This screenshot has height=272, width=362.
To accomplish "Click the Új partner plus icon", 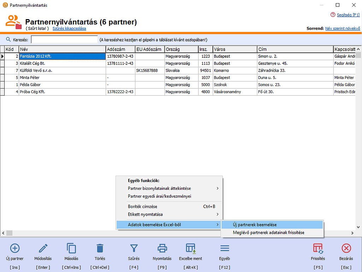I will 15,248.
